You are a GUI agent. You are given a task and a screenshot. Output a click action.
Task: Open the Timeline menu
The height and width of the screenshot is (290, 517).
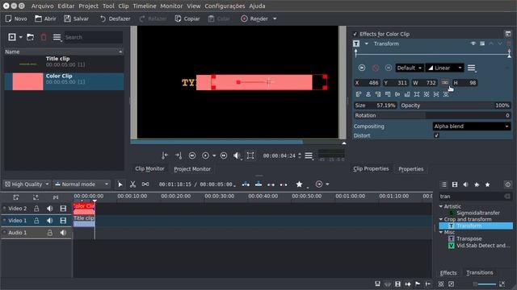point(145,6)
